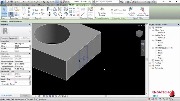Click the System Classification Supply Air value

[x=22, y=66]
